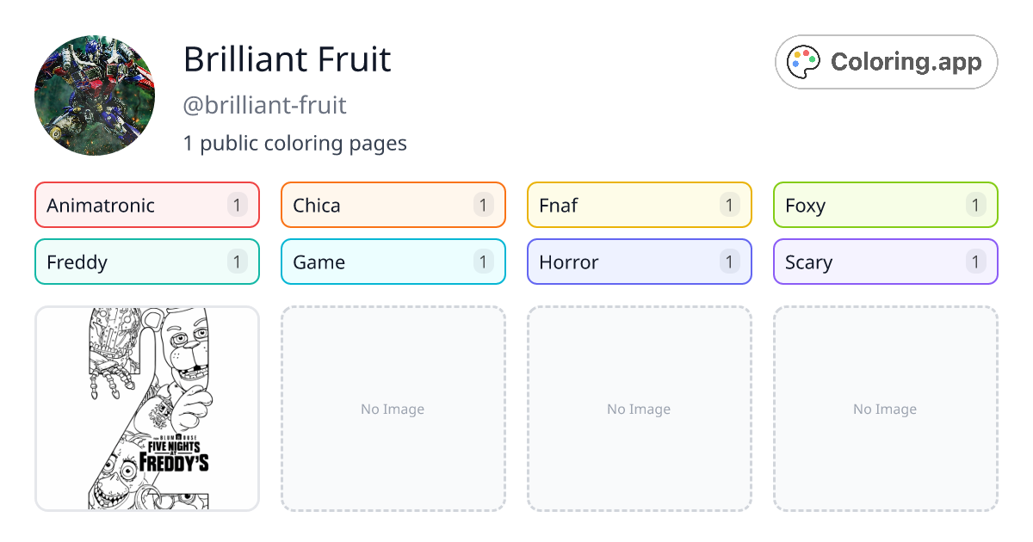Open the Coloring.app home button
1033x542 pixels.
tap(886, 61)
